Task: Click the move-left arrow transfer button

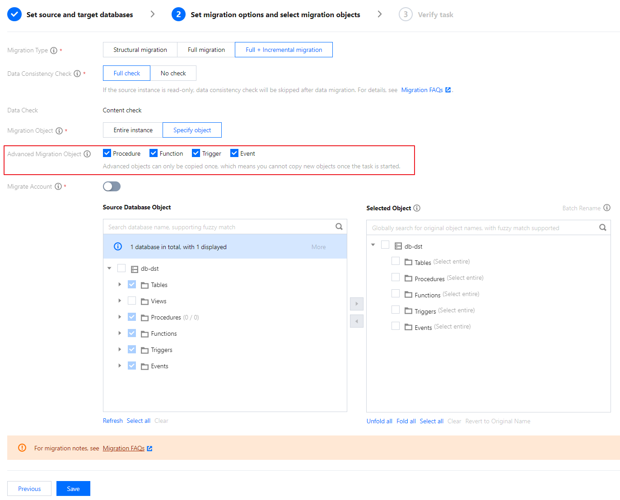Action: point(357,321)
